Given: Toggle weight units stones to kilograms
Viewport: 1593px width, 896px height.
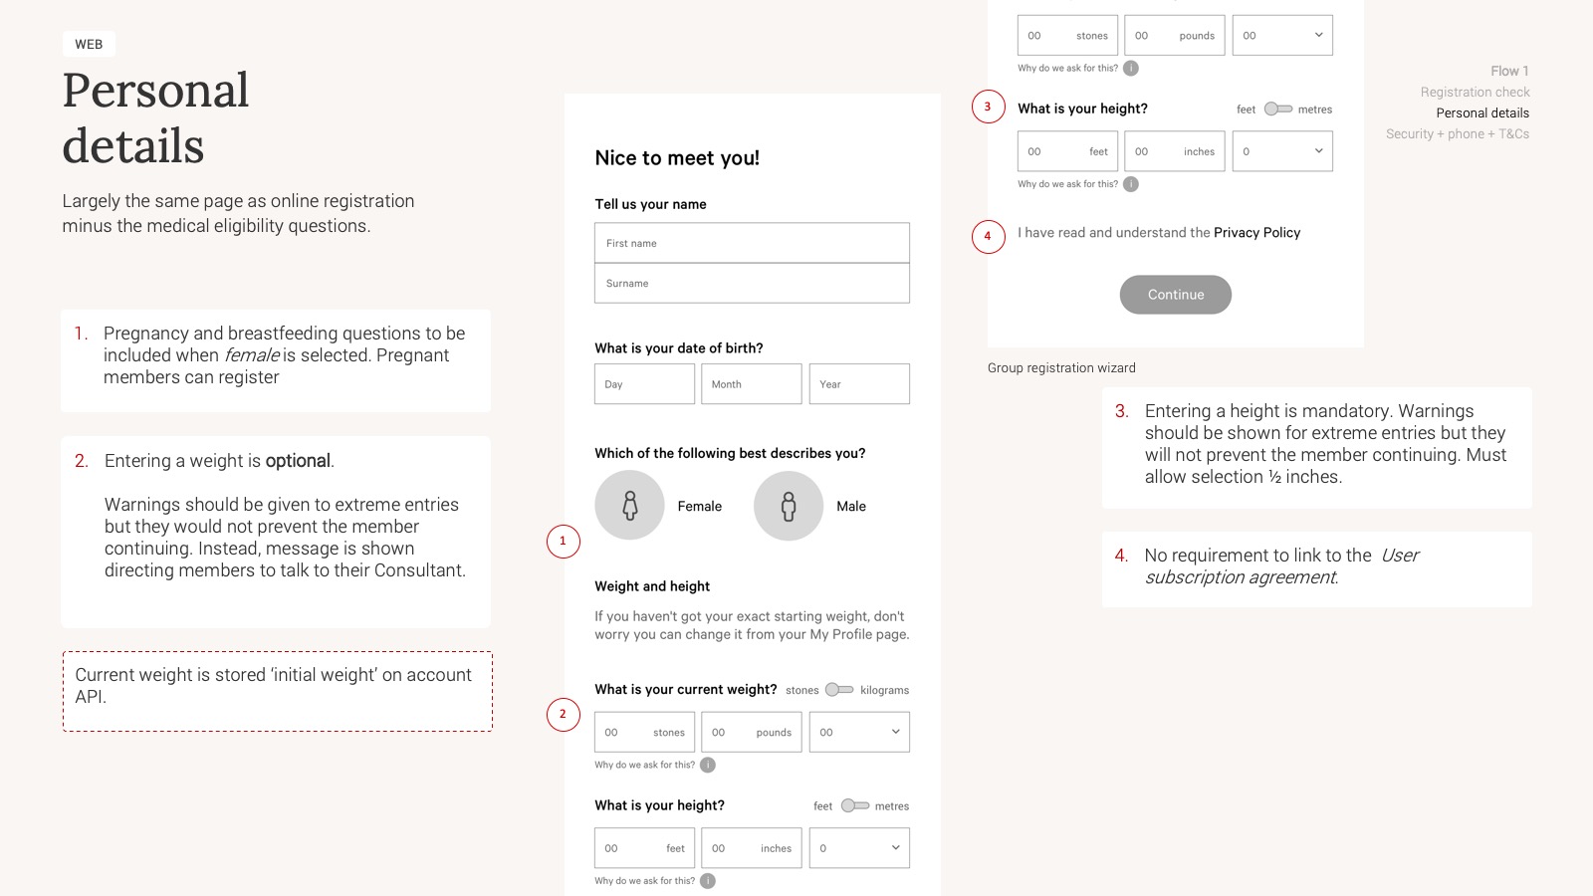Looking at the screenshot, I should [839, 689].
